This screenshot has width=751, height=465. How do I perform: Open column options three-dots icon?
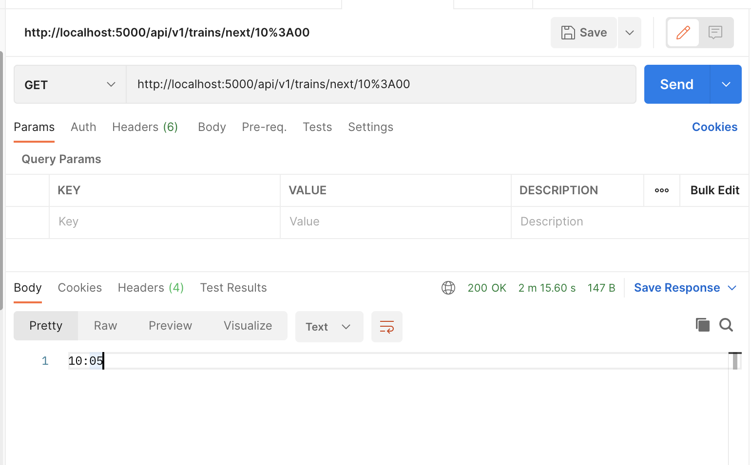(662, 190)
